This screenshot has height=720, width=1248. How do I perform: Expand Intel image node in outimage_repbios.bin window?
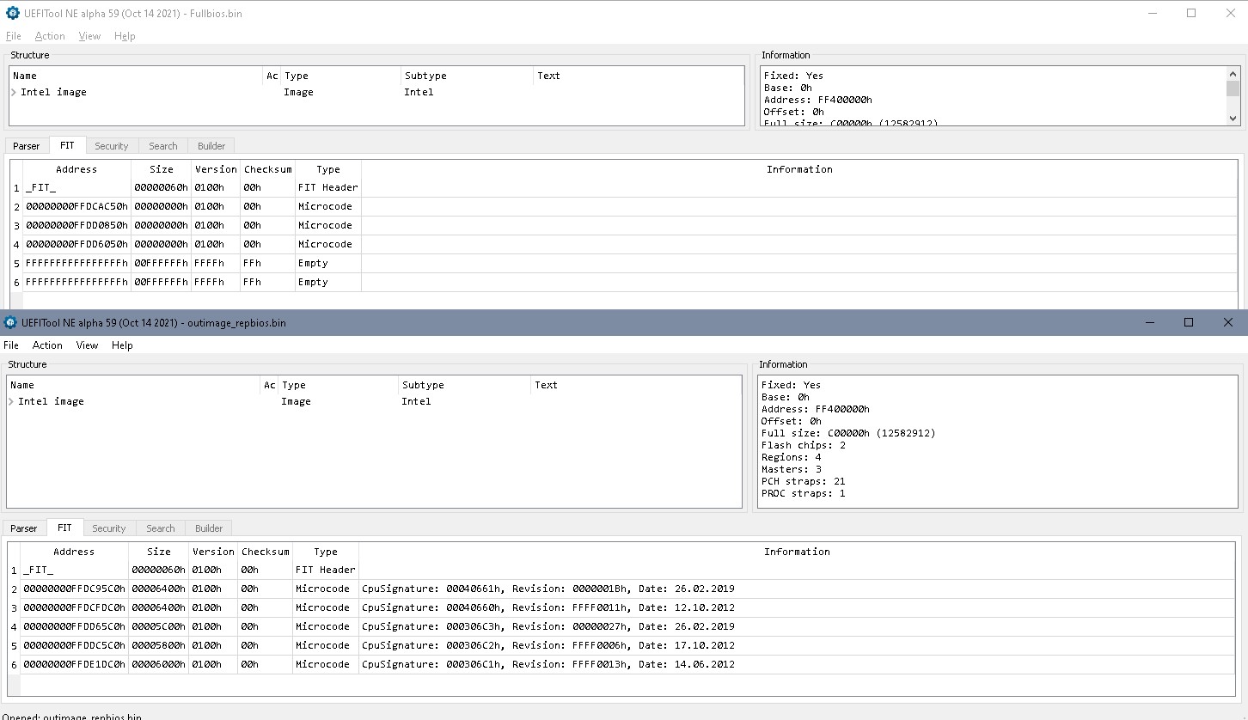[x=11, y=401]
